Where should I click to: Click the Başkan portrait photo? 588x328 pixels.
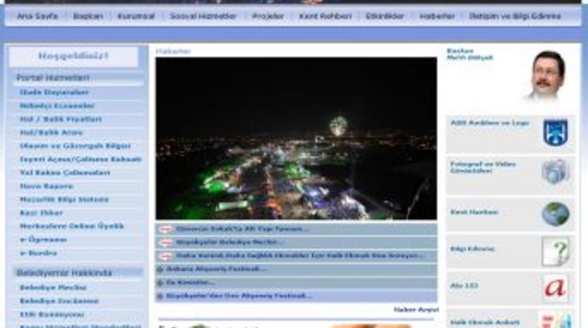(547, 76)
